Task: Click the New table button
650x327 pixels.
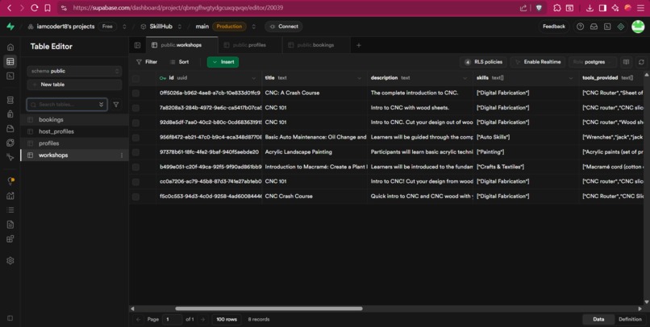Action: tap(75, 85)
